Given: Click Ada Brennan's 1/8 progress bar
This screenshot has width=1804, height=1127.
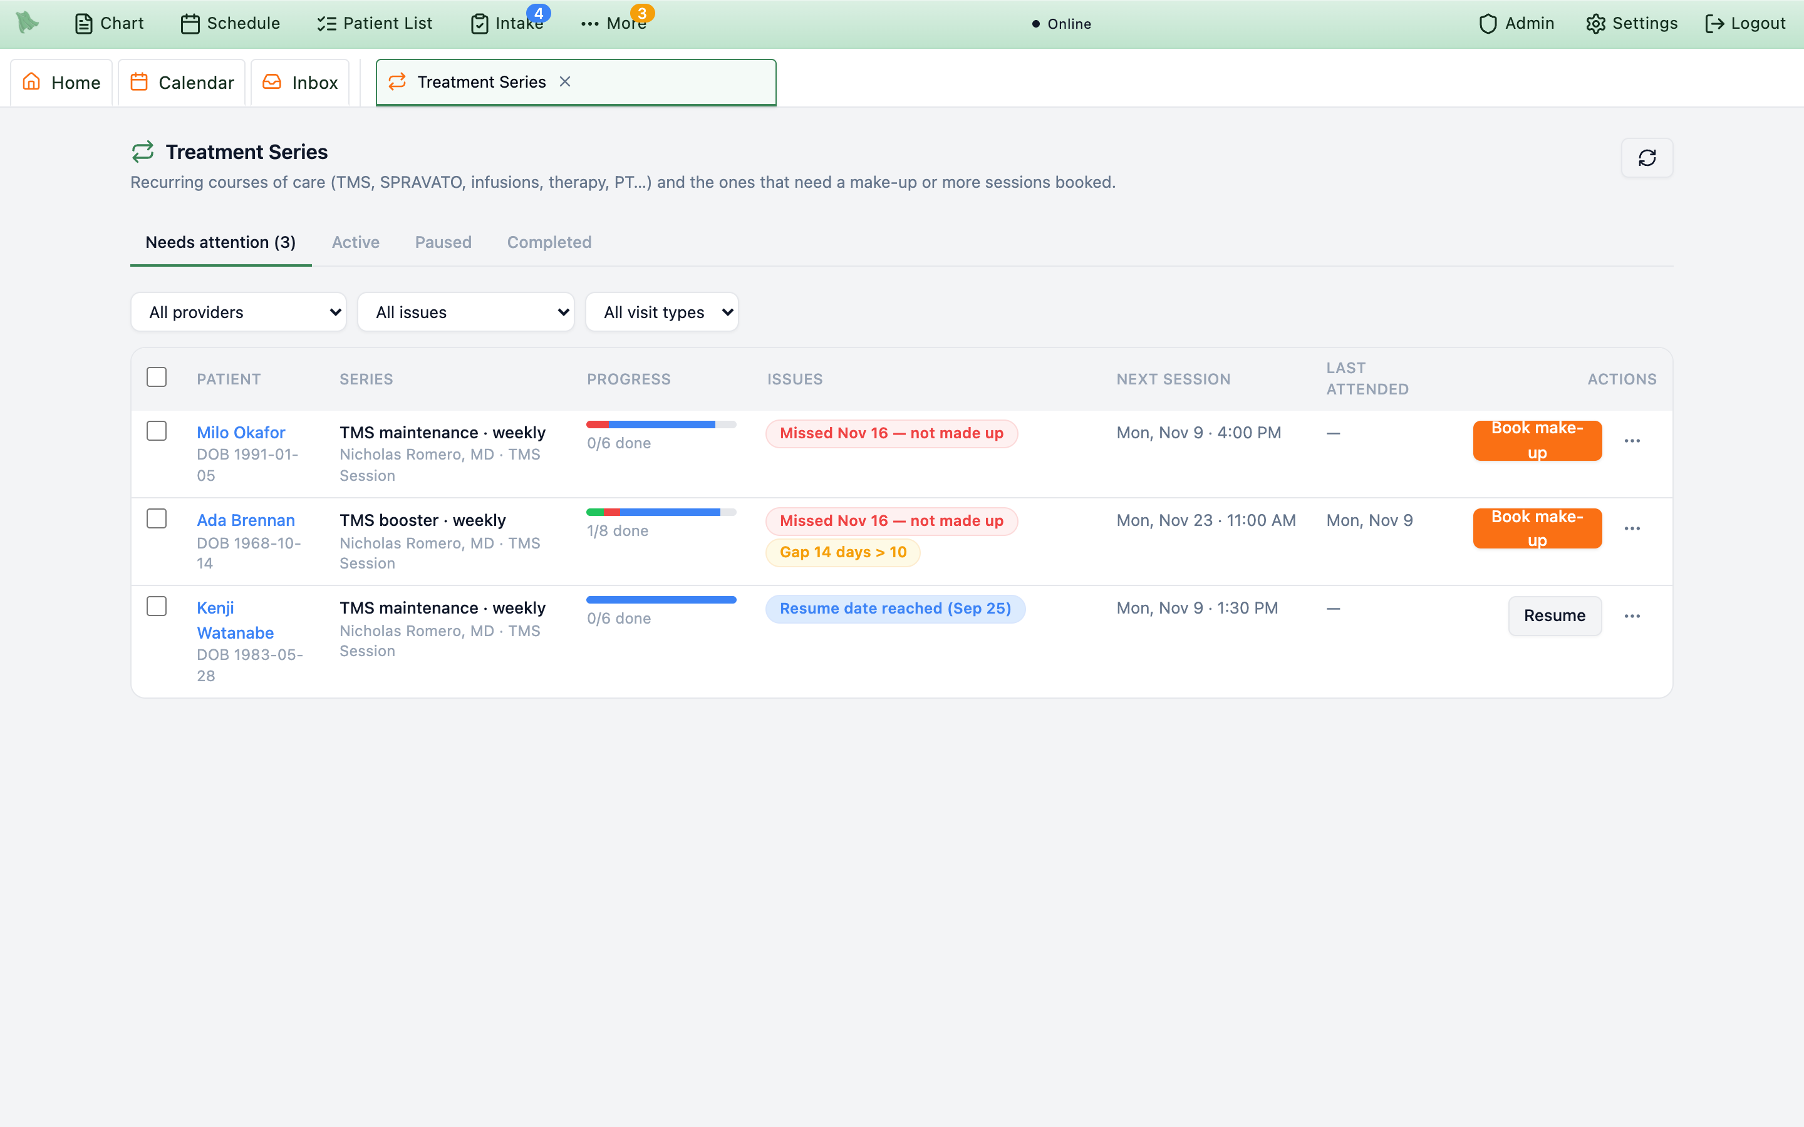Looking at the screenshot, I should (661, 512).
